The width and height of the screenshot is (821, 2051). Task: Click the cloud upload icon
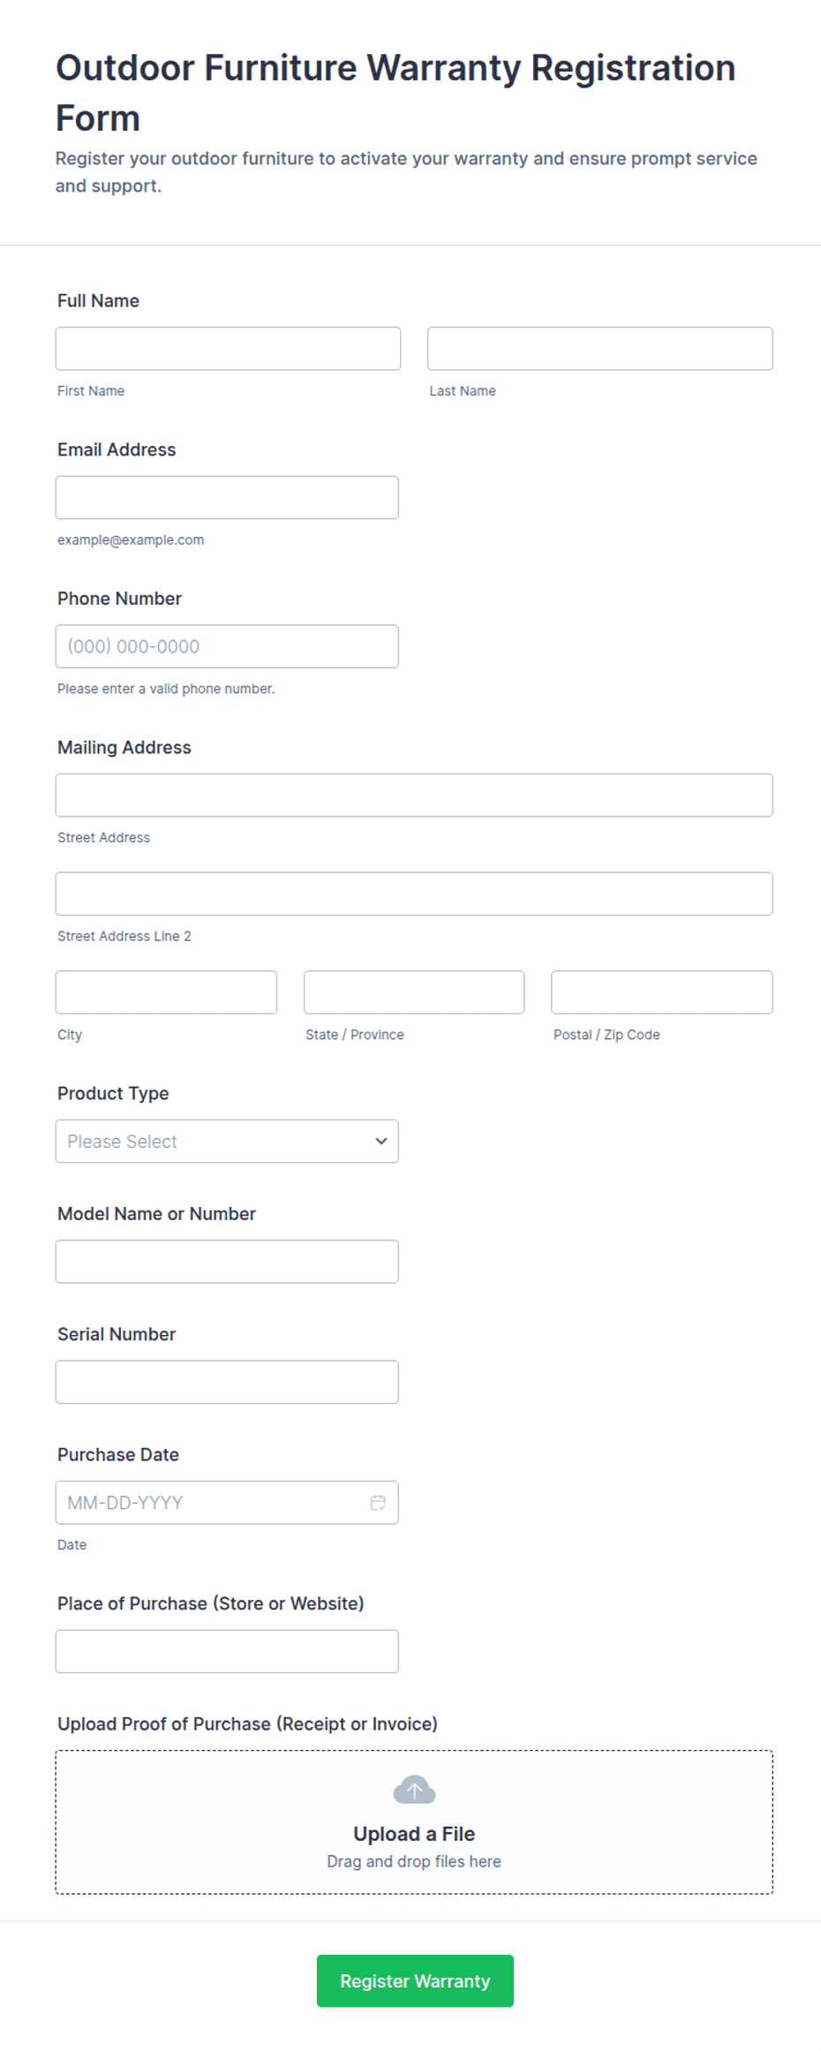click(414, 1790)
